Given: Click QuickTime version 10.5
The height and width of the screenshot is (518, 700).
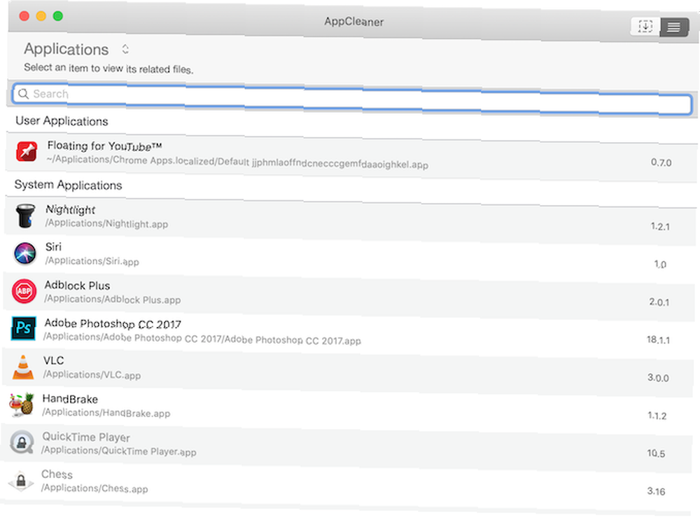Looking at the screenshot, I should pos(657,454).
